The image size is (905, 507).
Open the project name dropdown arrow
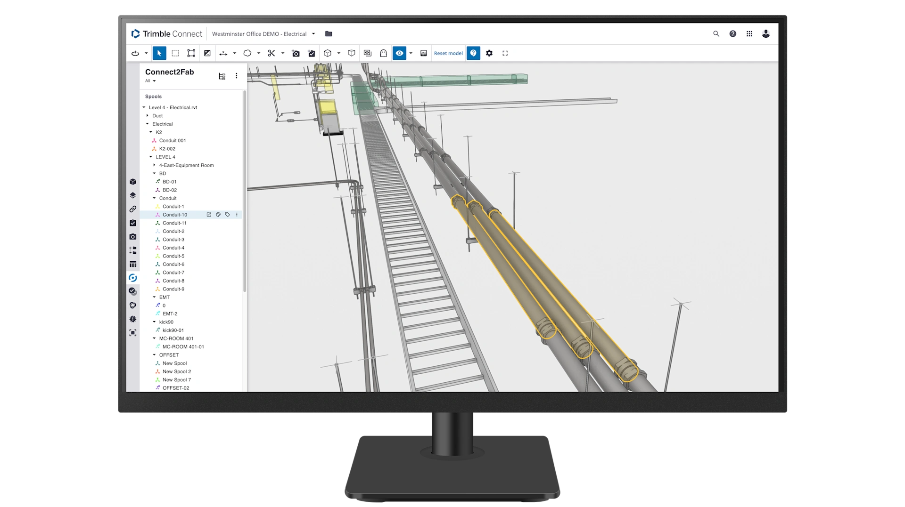pyautogui.click(x=313, y=34)
